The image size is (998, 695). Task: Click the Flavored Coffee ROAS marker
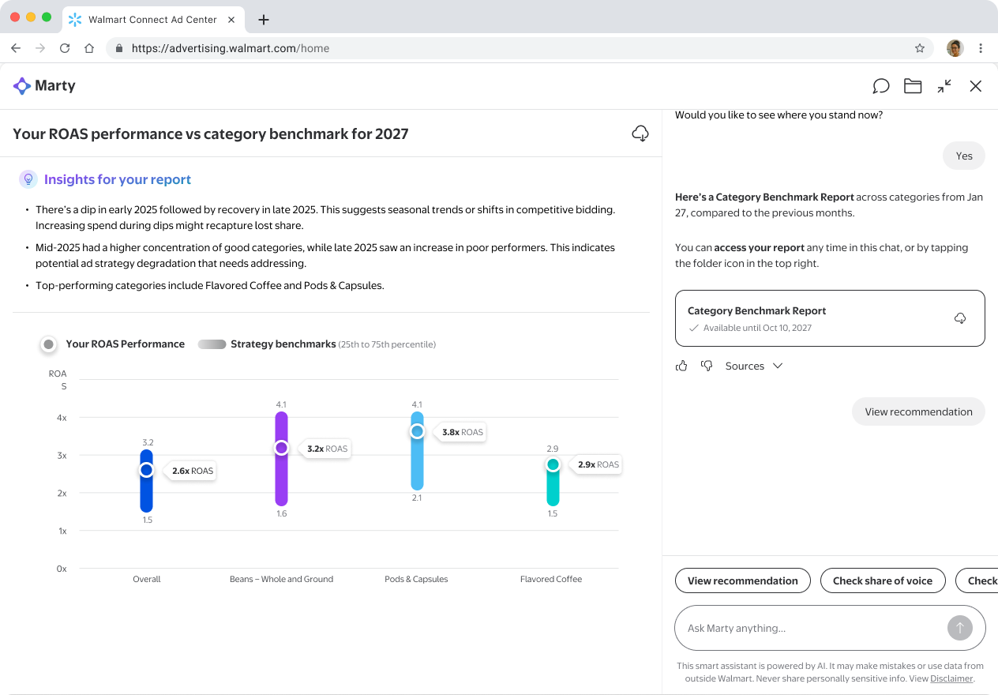pos(553,464)
